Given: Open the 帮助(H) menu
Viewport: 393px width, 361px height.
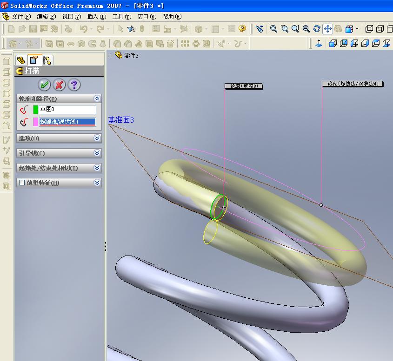Looking at the screenshot, I should click(x=172, y=17).
